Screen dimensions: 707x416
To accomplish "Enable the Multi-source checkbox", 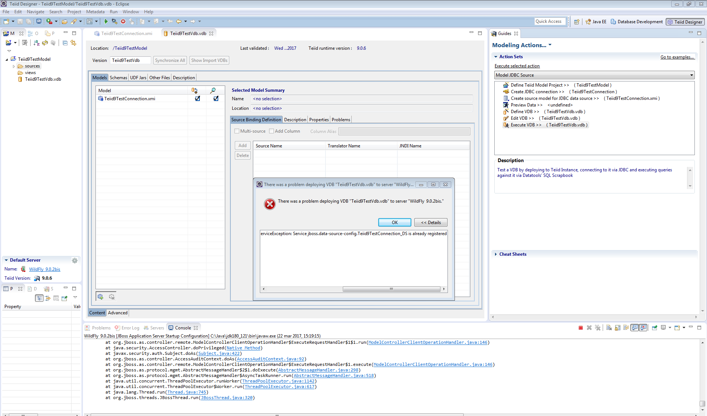I will 237,131.
